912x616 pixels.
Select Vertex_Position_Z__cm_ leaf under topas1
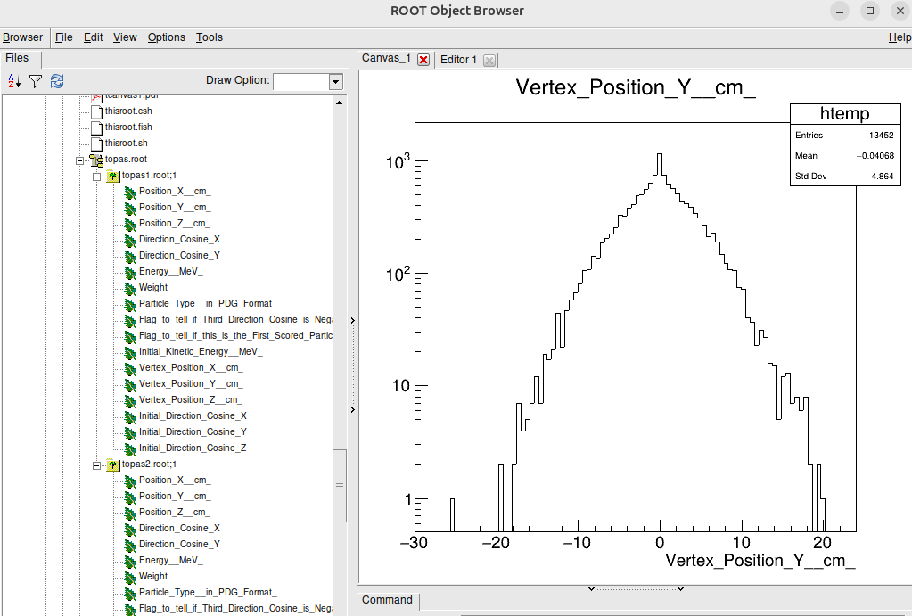190,400
